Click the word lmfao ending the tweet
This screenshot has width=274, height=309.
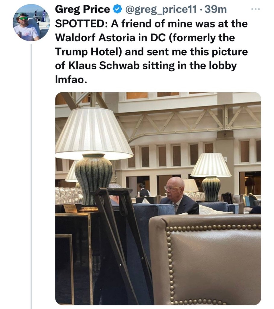(x=71, y=80)
